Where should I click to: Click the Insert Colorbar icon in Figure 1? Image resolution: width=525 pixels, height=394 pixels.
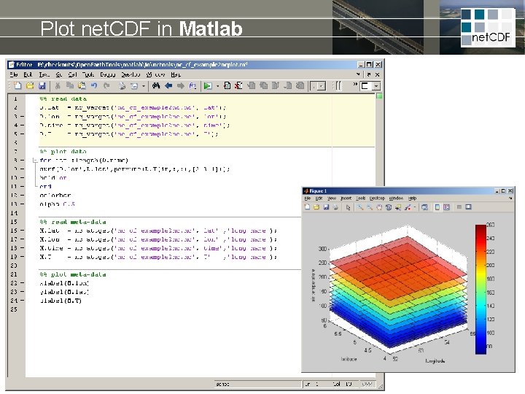(x=437, y=207)
